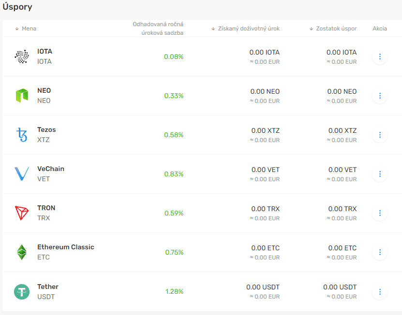This screenshot has width=402, height=315.
Task: Open the Tether row actions menu
Action: pyautogui.click(x=379, y=291)
